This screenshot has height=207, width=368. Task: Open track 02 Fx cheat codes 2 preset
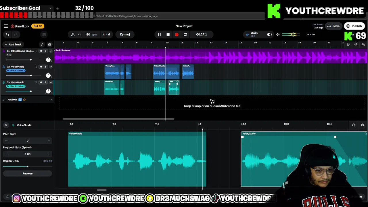coord(16,70)
